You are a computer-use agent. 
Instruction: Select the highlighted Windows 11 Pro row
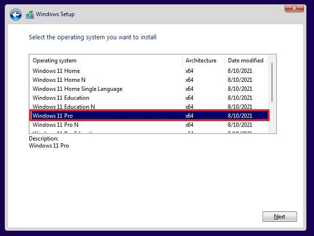pyautogui.click(x=149, y=115)
